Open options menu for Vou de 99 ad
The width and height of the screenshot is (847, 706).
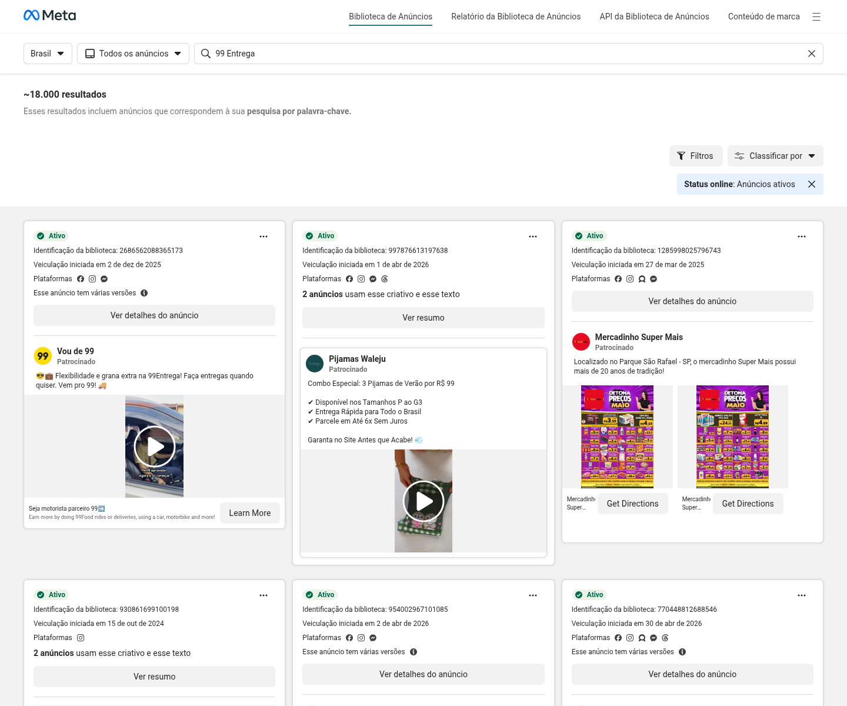coord(264,237)
